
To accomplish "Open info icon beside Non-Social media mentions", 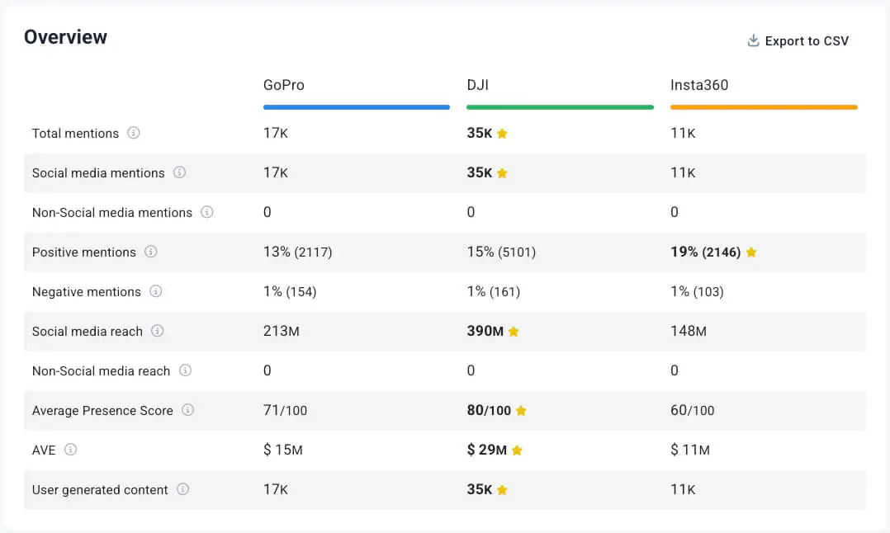I will tap(207, 212).
